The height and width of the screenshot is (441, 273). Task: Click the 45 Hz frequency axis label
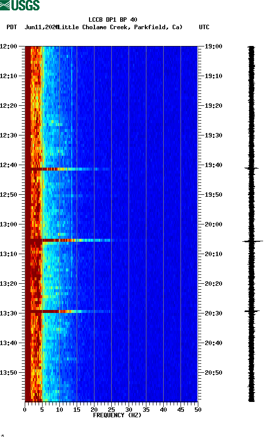pyautogui.click(x=181, y=410)
